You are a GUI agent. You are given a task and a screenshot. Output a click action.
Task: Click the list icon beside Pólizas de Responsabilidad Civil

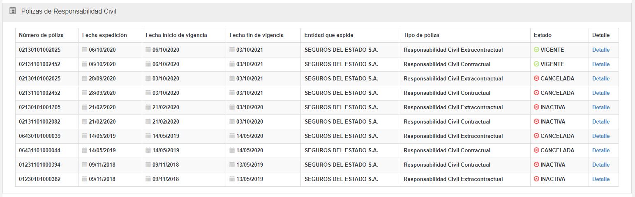12,11
